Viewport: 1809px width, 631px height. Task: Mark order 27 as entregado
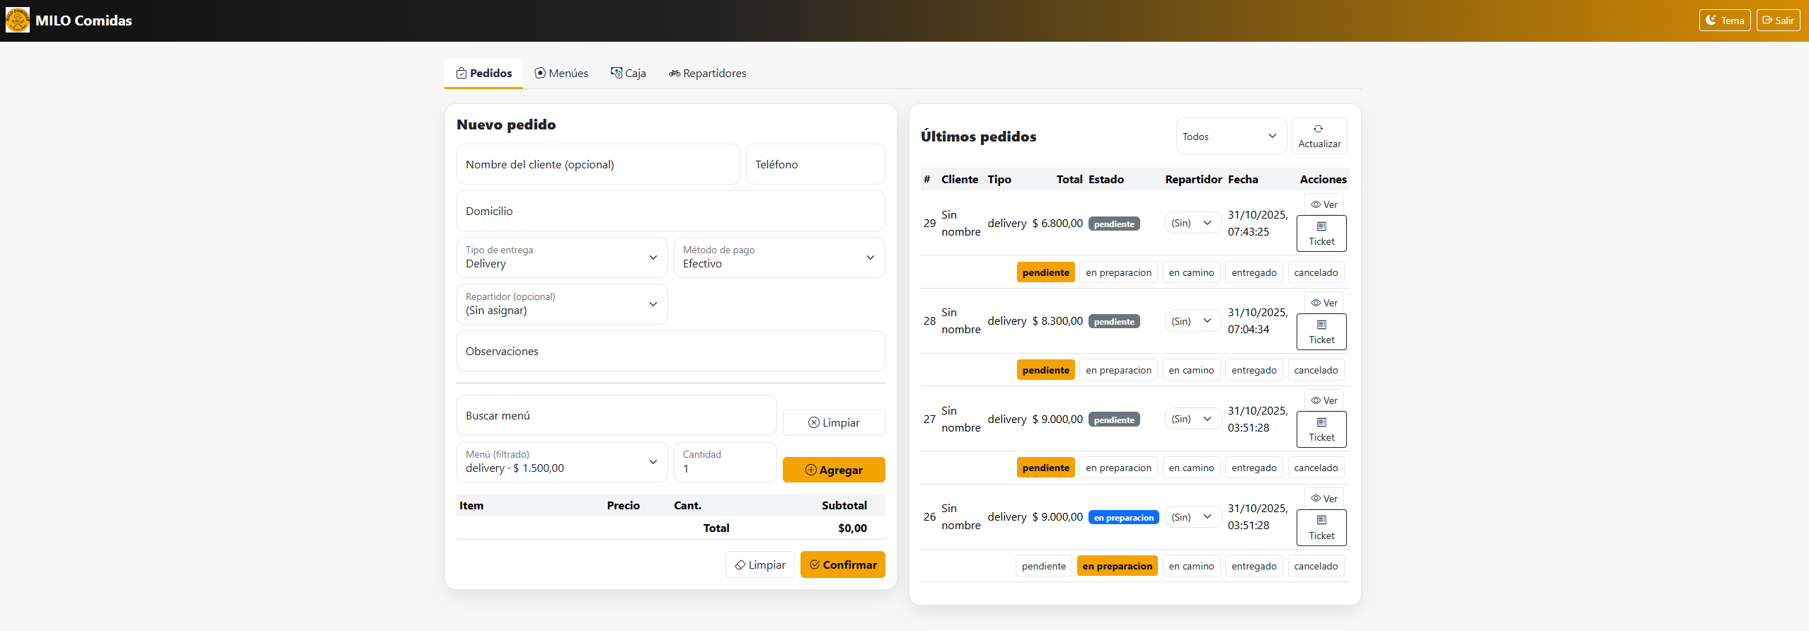tap(1253, 468)
